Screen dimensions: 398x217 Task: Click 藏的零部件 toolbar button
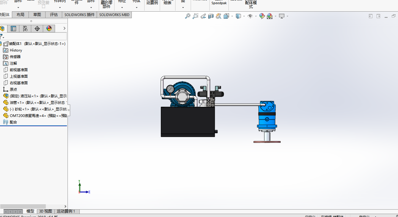(x=106, y=4)
